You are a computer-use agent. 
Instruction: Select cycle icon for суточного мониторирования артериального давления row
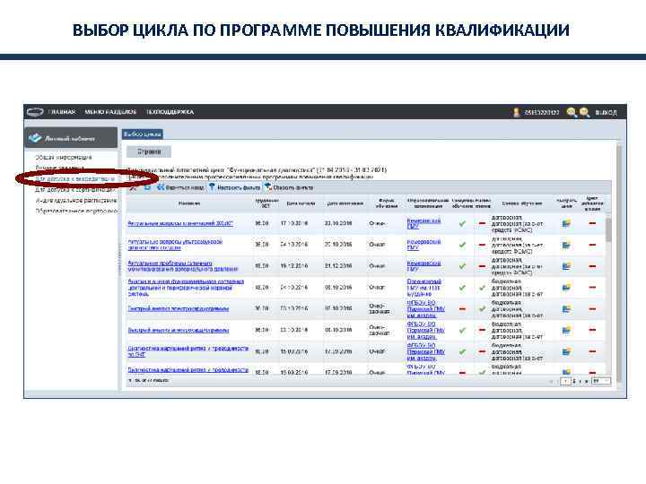pos(566,266)
